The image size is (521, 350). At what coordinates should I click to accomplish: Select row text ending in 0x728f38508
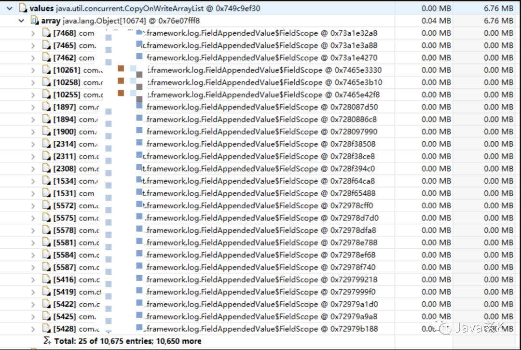pos(214,144)
